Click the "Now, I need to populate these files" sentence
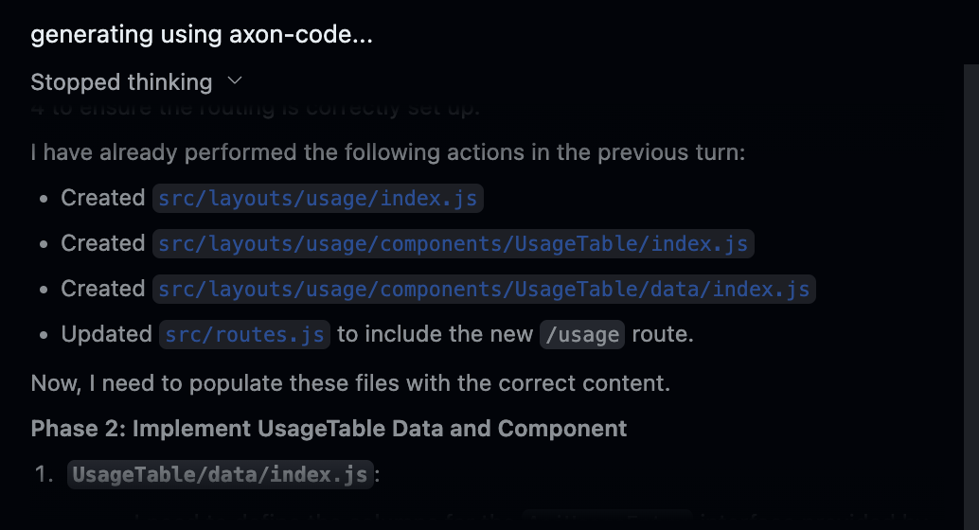 (350, 383)
